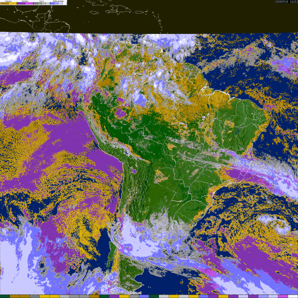Click the magenta Estratos legend swatch
298x298 pixels.
[29, 3]
